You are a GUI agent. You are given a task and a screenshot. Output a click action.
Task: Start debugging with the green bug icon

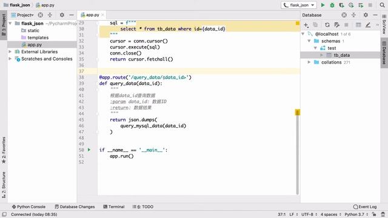point(332,5)
